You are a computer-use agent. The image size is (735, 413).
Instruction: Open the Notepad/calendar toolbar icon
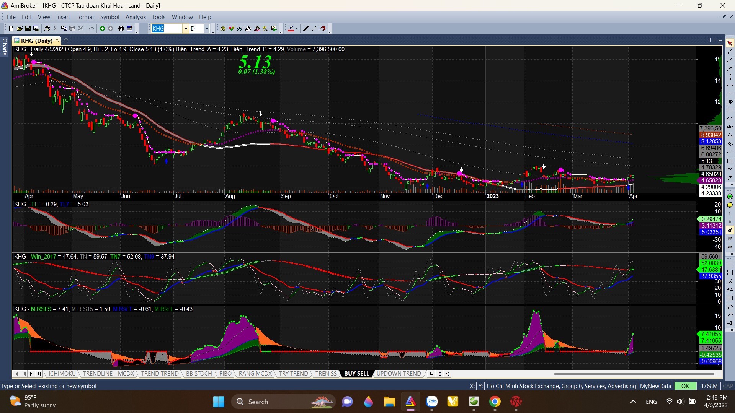point(130,29)
